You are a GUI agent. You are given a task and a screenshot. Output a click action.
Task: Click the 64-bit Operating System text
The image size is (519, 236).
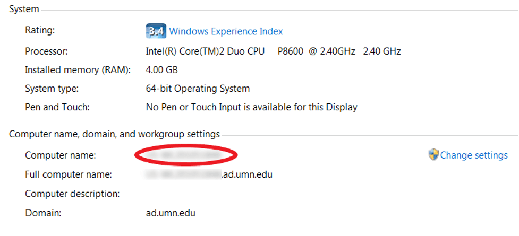tap(198, 89)
